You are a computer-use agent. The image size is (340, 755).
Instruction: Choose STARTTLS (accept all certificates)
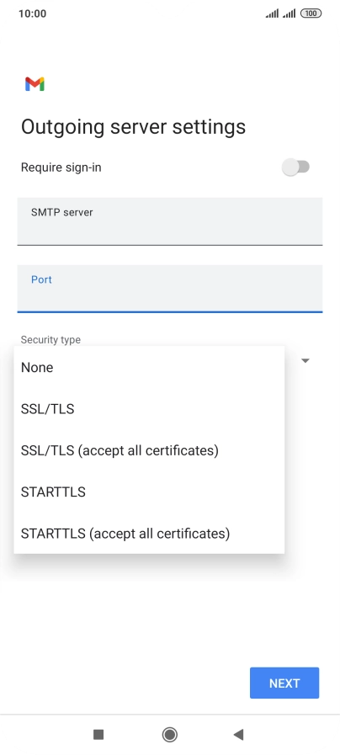coord(149,534)
